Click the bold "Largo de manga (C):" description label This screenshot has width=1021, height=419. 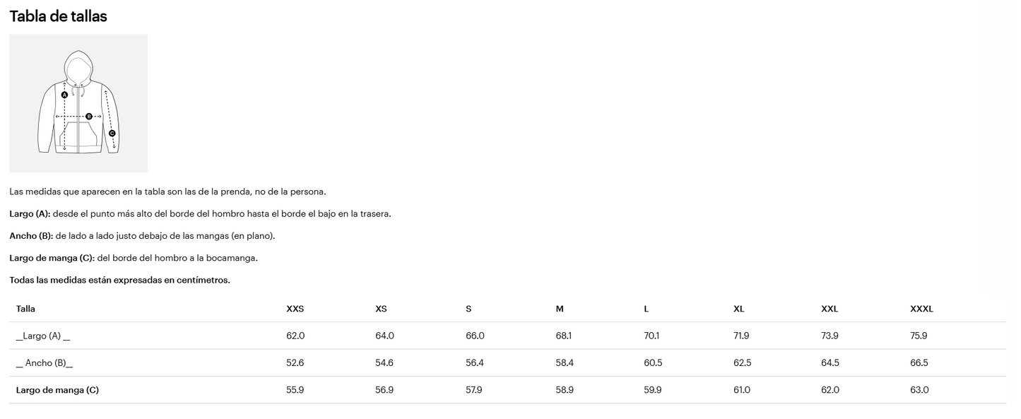[x=52, y=258]
